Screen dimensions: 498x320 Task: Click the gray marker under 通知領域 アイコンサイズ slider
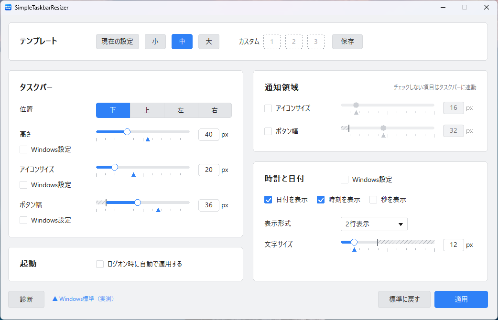[357, 113]
